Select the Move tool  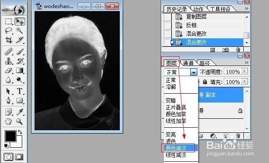(20, 22)
